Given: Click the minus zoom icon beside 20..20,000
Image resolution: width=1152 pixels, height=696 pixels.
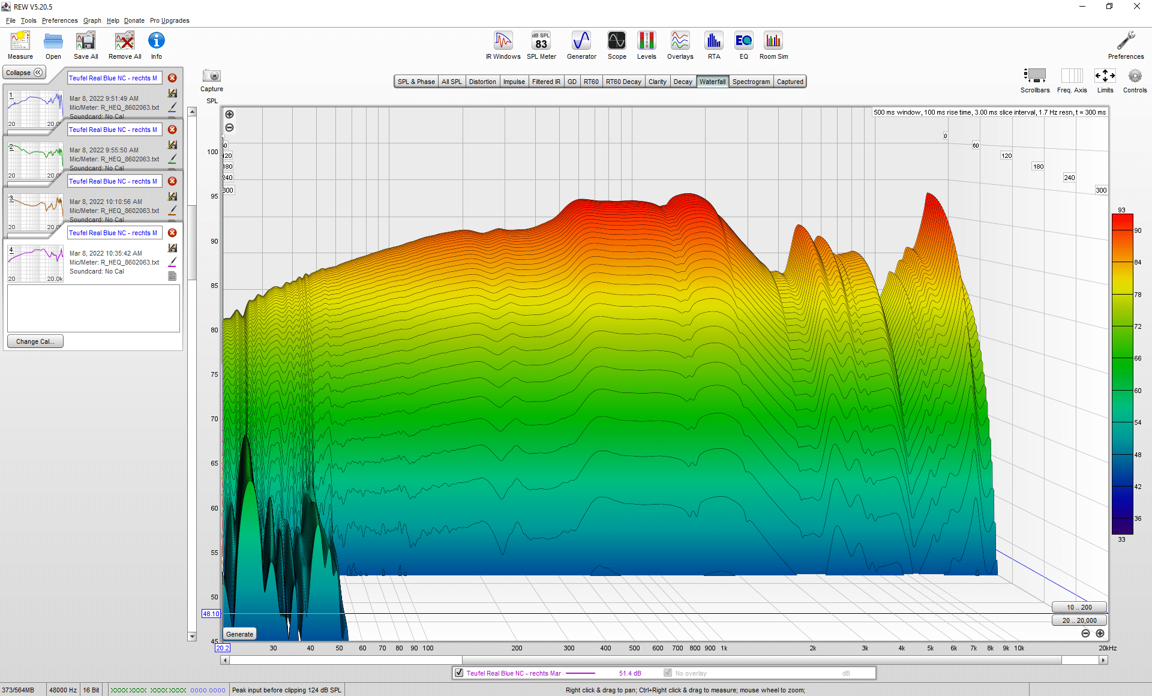Looking at the screenshot, I should tap(1085, 634).
